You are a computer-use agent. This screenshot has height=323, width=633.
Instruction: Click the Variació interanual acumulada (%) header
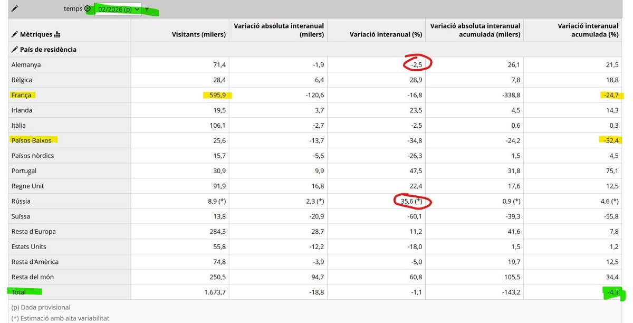(588, 30)
